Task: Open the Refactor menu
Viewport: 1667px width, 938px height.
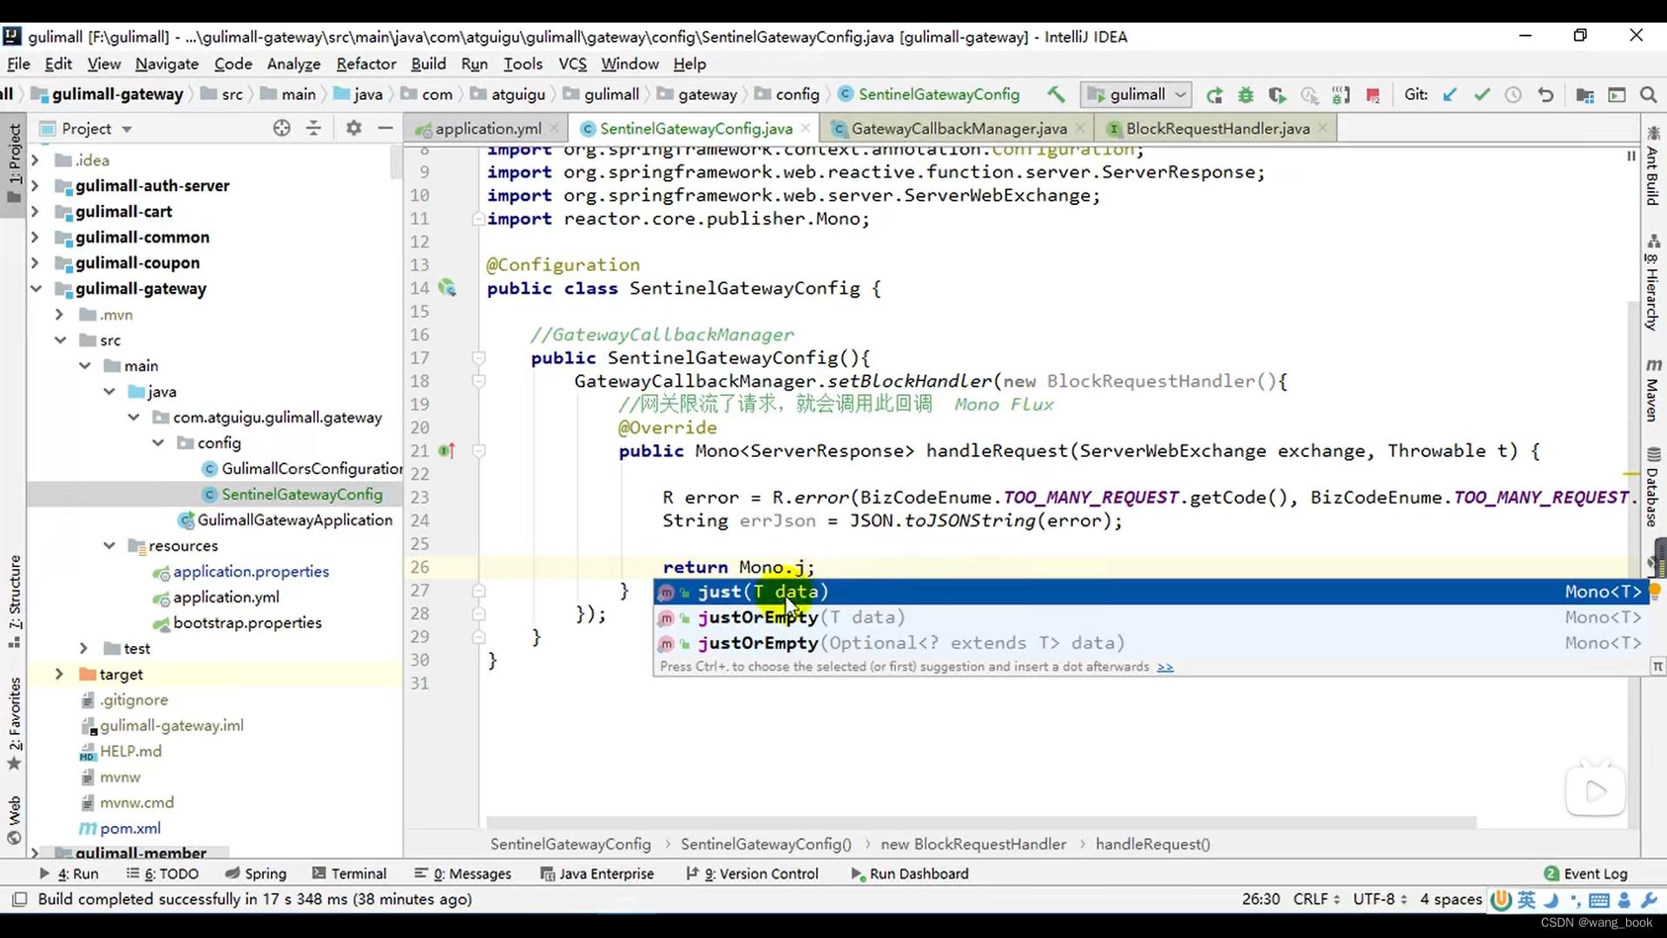Action: click(x=366, y=64)
